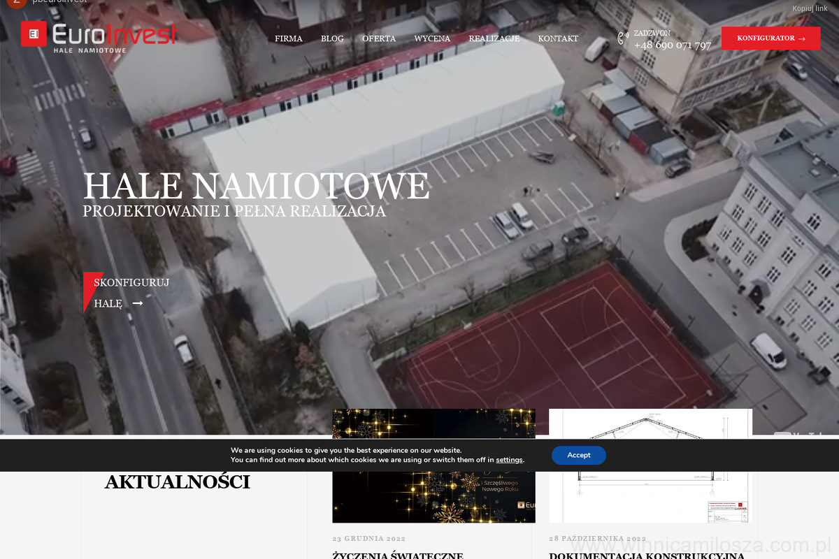This screenshot has width=839, height=559.
Task: Click the arrow next to SKONFIGURUJ HALĘ
Action: [138, 303]
